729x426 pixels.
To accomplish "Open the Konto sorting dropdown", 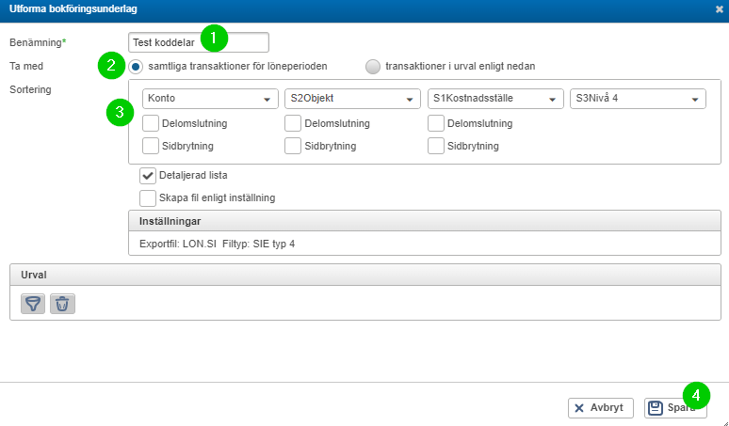I will point(210,99).
